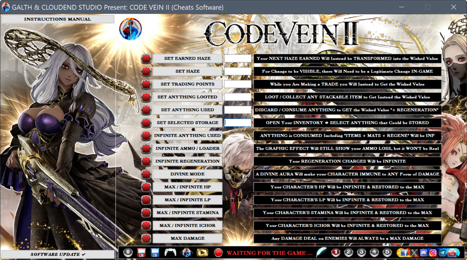
Task: Click the red status circle beside WAITING FOR THE GAME
Action: (218, 252)
